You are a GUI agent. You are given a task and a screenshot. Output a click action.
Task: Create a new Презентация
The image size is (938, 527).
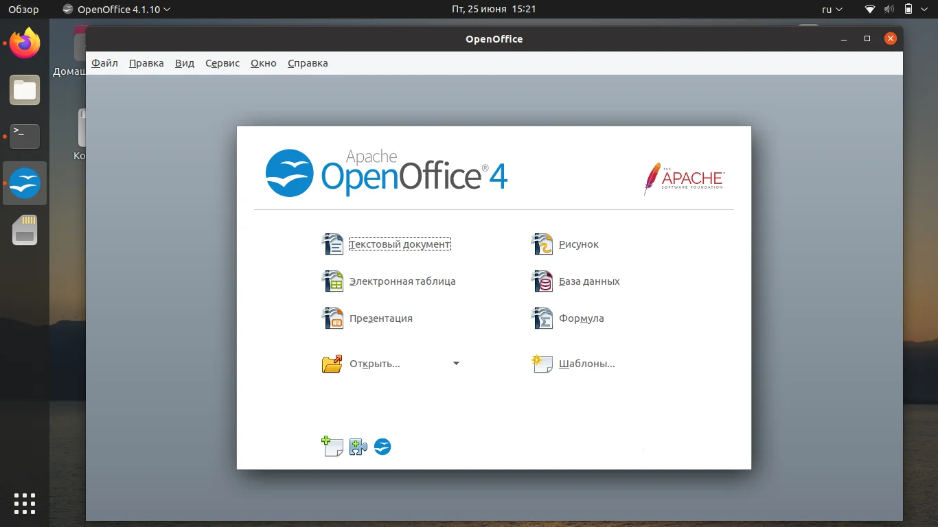367,318
